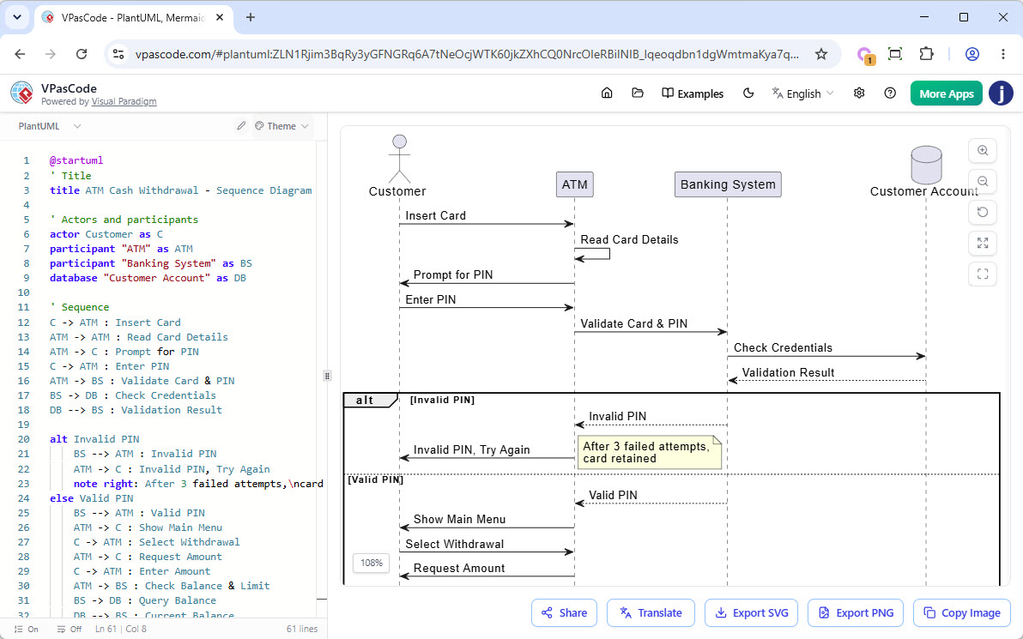Viewport: 1023px width, 639px height.
Task: Click code line 'else Valid PIN'
Action: [x=91, y=498]
